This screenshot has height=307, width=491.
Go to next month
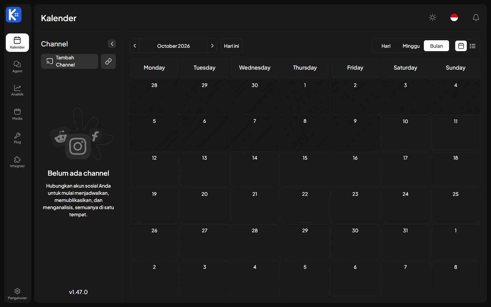pos(212,46)
